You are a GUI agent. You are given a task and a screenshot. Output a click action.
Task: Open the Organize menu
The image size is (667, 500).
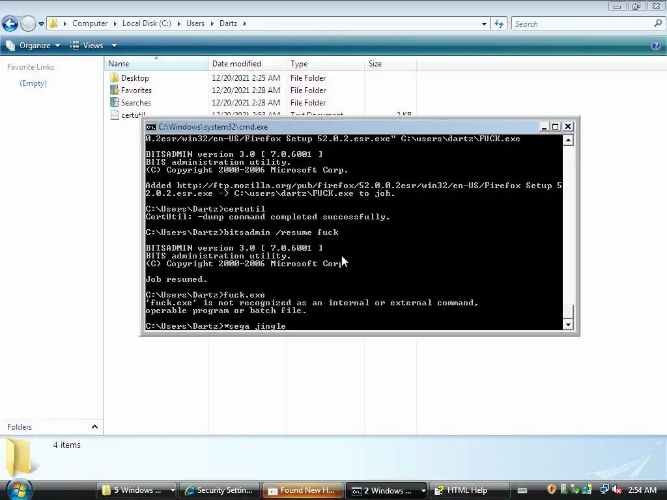(x=33, y=46)
